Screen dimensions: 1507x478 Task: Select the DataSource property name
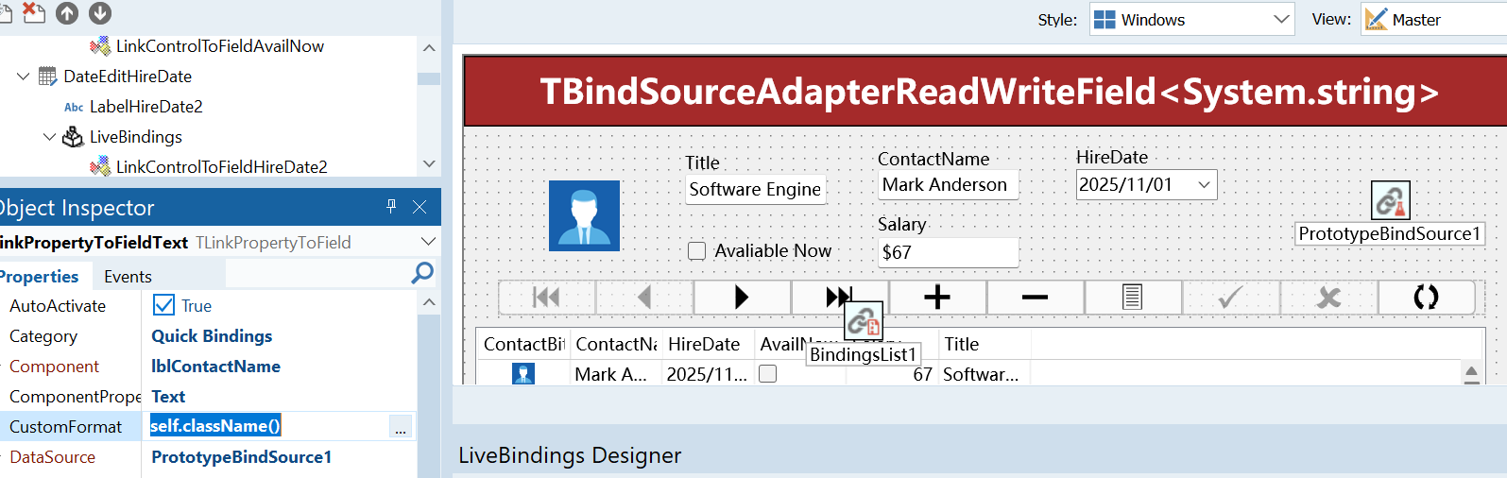tap(52, 457)
